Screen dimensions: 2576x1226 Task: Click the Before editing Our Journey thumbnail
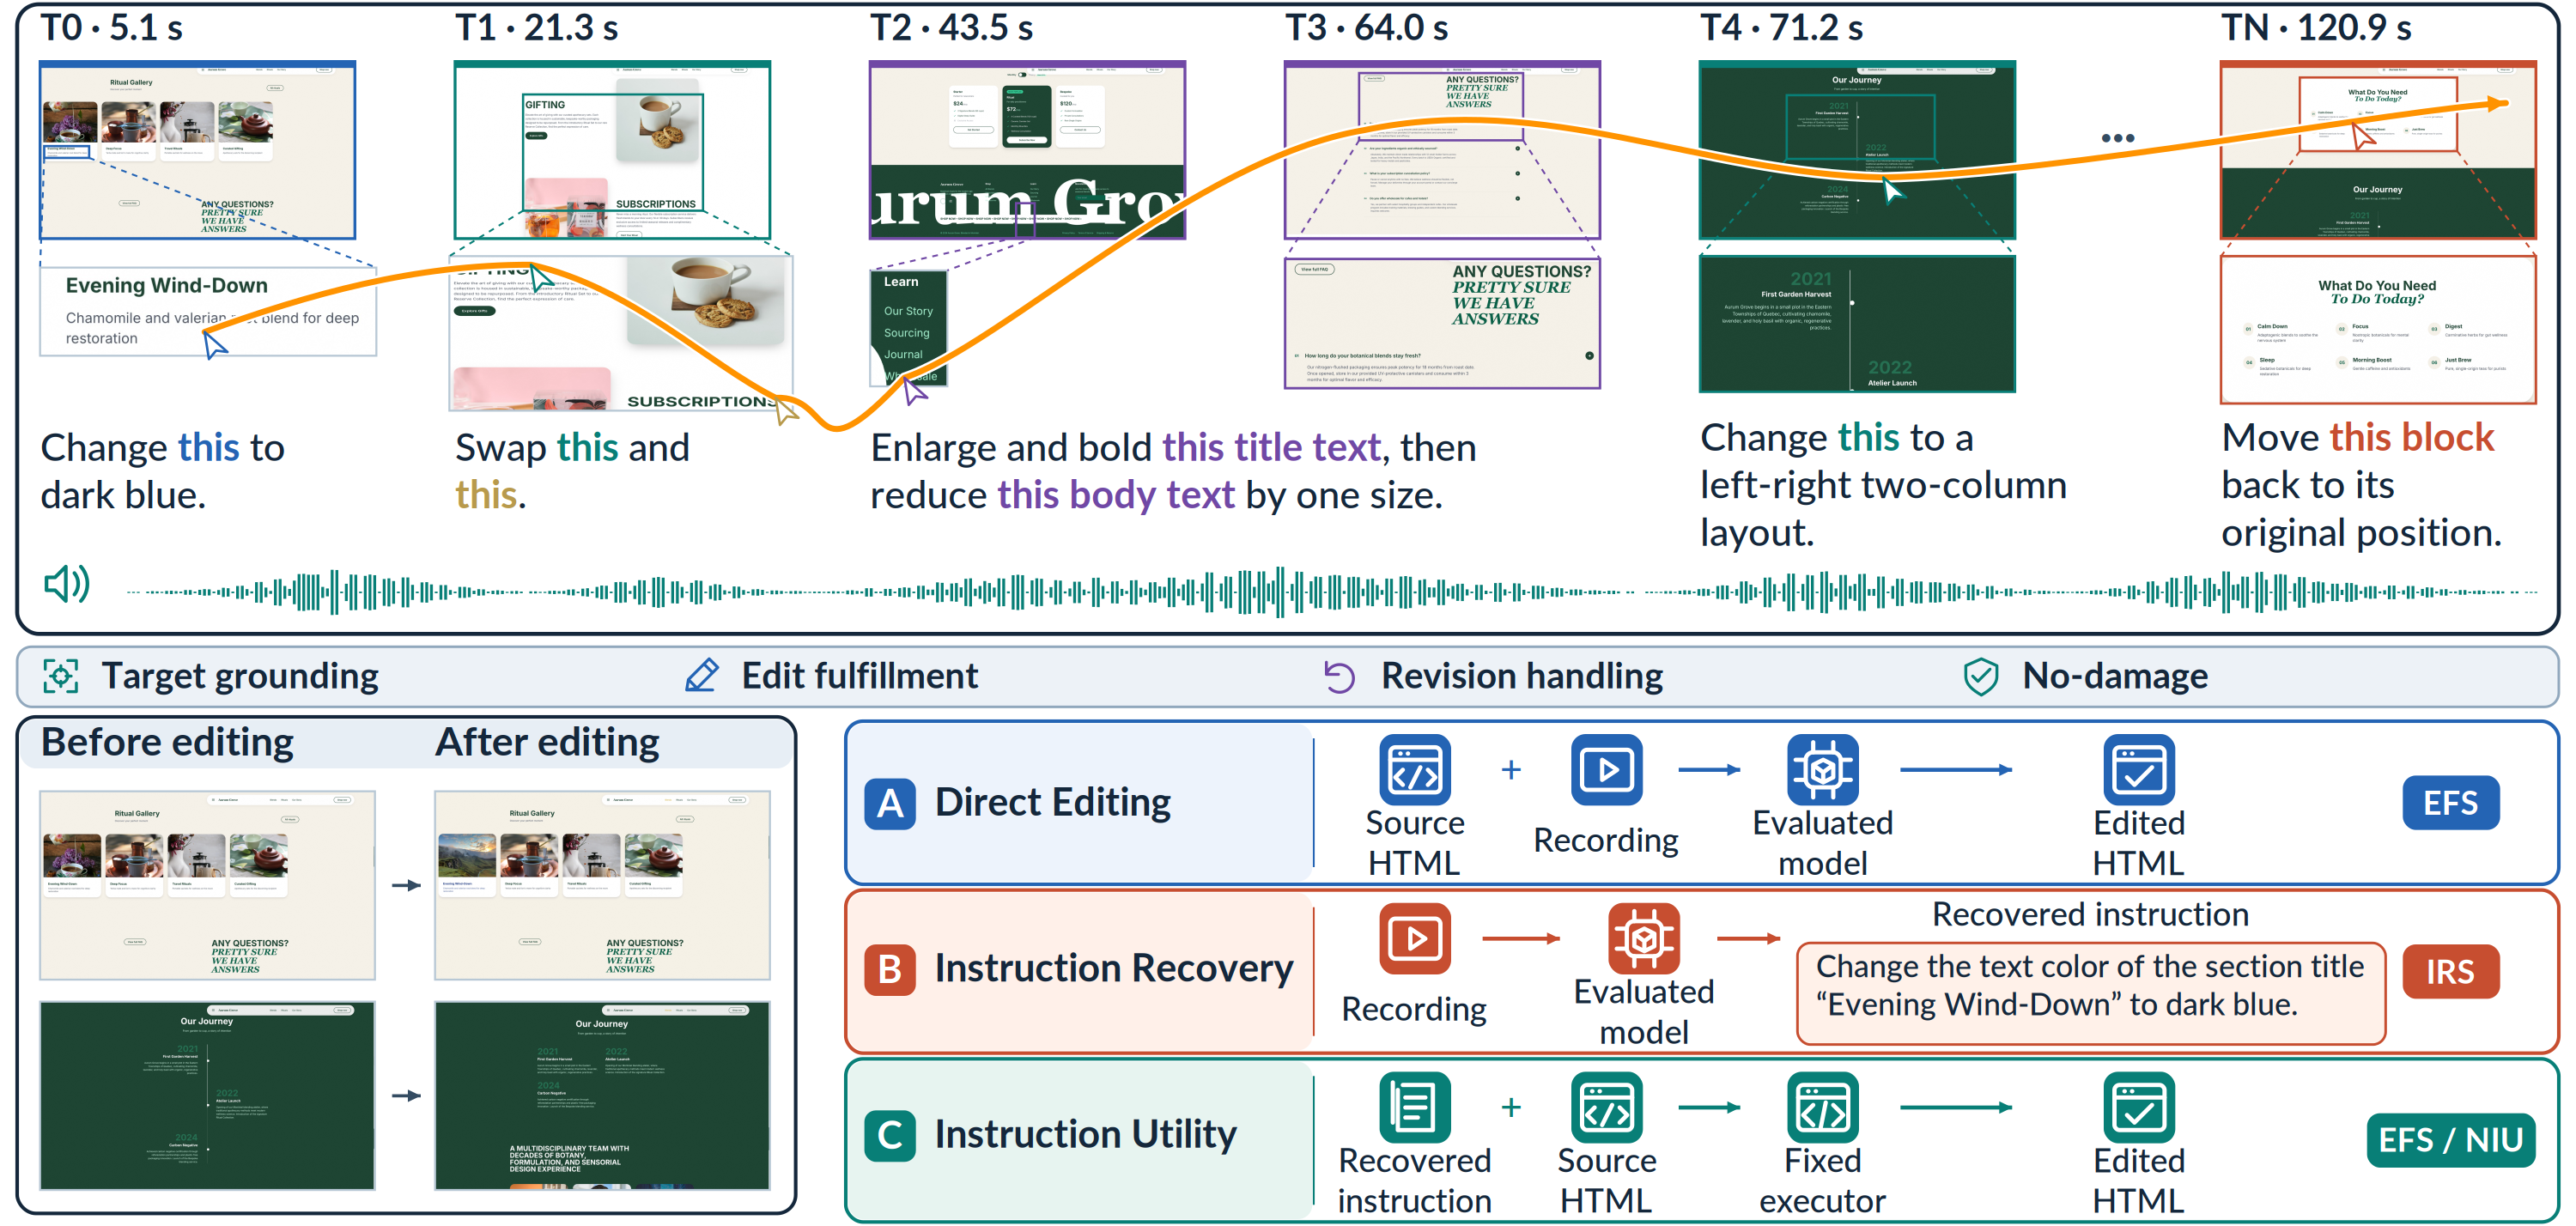207,1096
